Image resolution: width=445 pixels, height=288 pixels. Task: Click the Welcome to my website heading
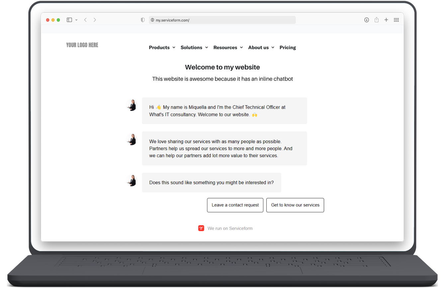pyautogui.click(x=222, y=67)
